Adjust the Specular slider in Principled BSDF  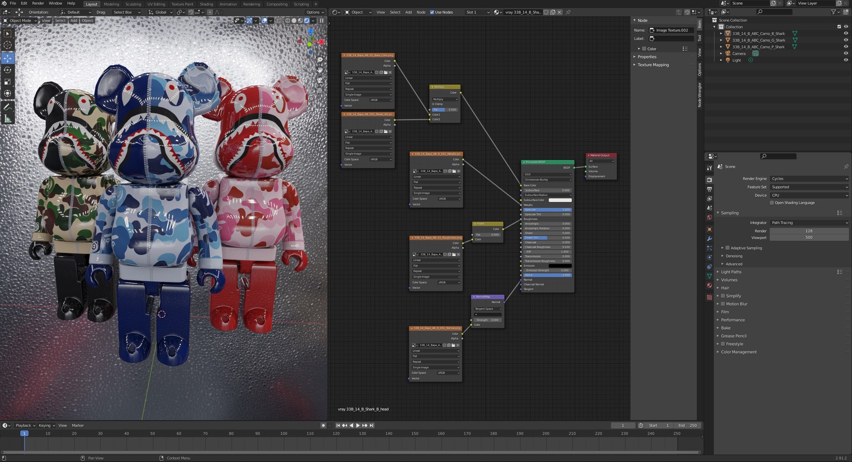pos(547,209)
